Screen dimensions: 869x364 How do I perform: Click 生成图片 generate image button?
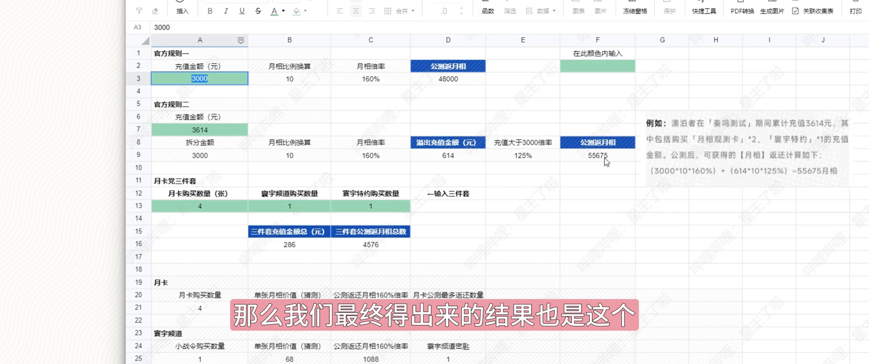[772, 11]
